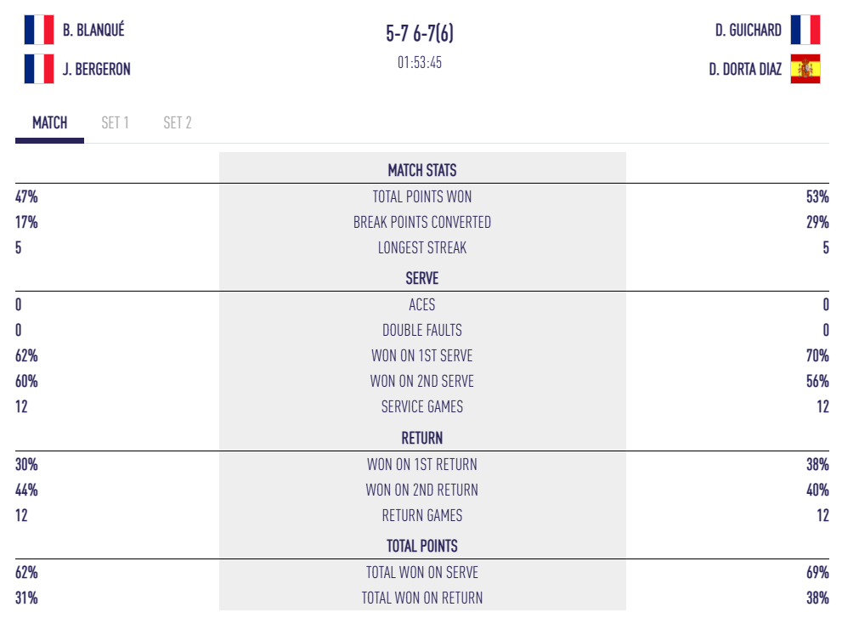Select D. Dorta Diaz player name
The height and width of the screenshot is (618, 842).
pyautogui.click(x=745, y=69)
